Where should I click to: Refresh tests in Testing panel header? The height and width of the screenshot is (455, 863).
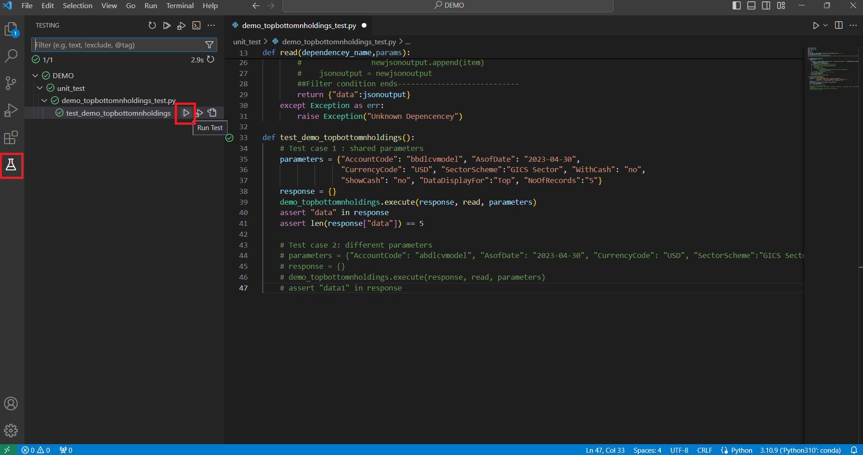click(152, 25)
